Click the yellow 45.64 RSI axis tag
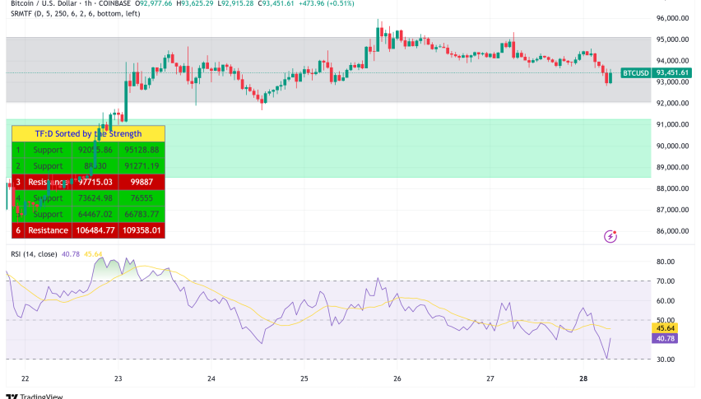This screenshot has width=701, height=399. pyautogui.click(x=666, y=328)
